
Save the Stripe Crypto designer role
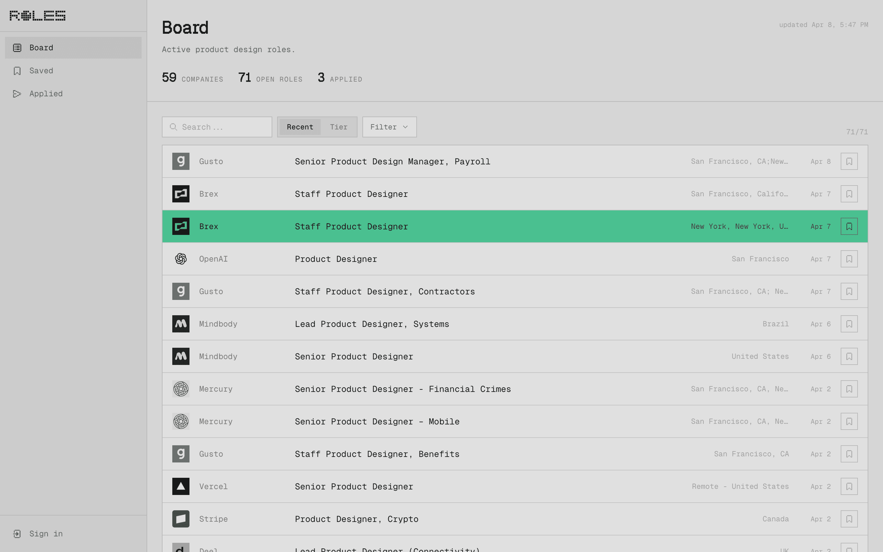(849, 519)
